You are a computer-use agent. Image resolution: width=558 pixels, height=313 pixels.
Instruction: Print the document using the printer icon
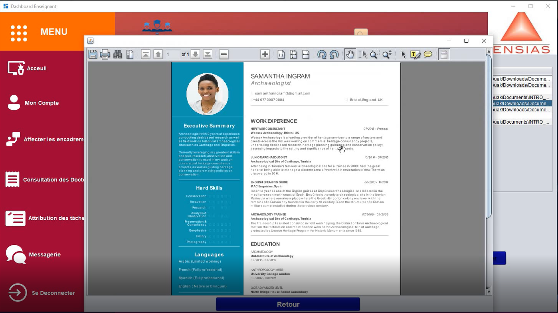tap(105, 55)
